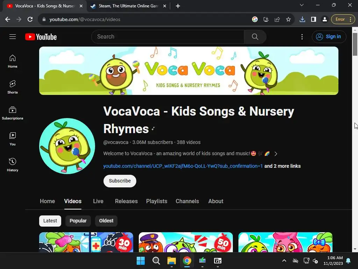Open the Chrome Error menu button

coord(343,20)
